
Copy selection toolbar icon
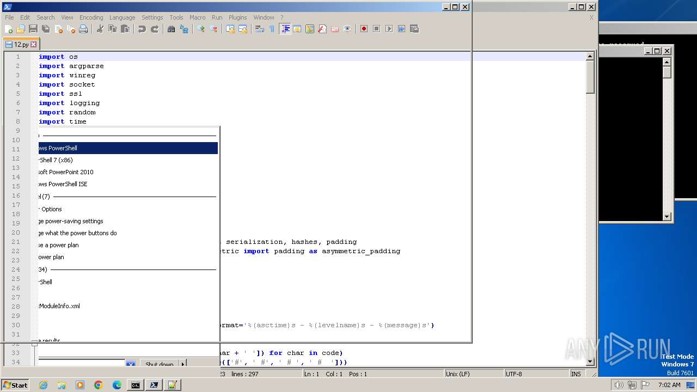coord(113,29)
